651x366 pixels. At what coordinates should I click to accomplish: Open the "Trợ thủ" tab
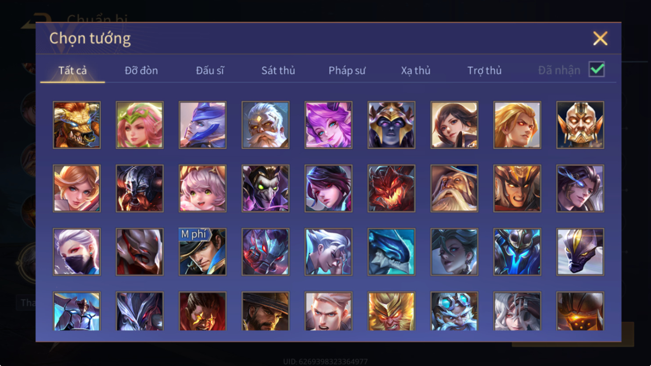484,70
